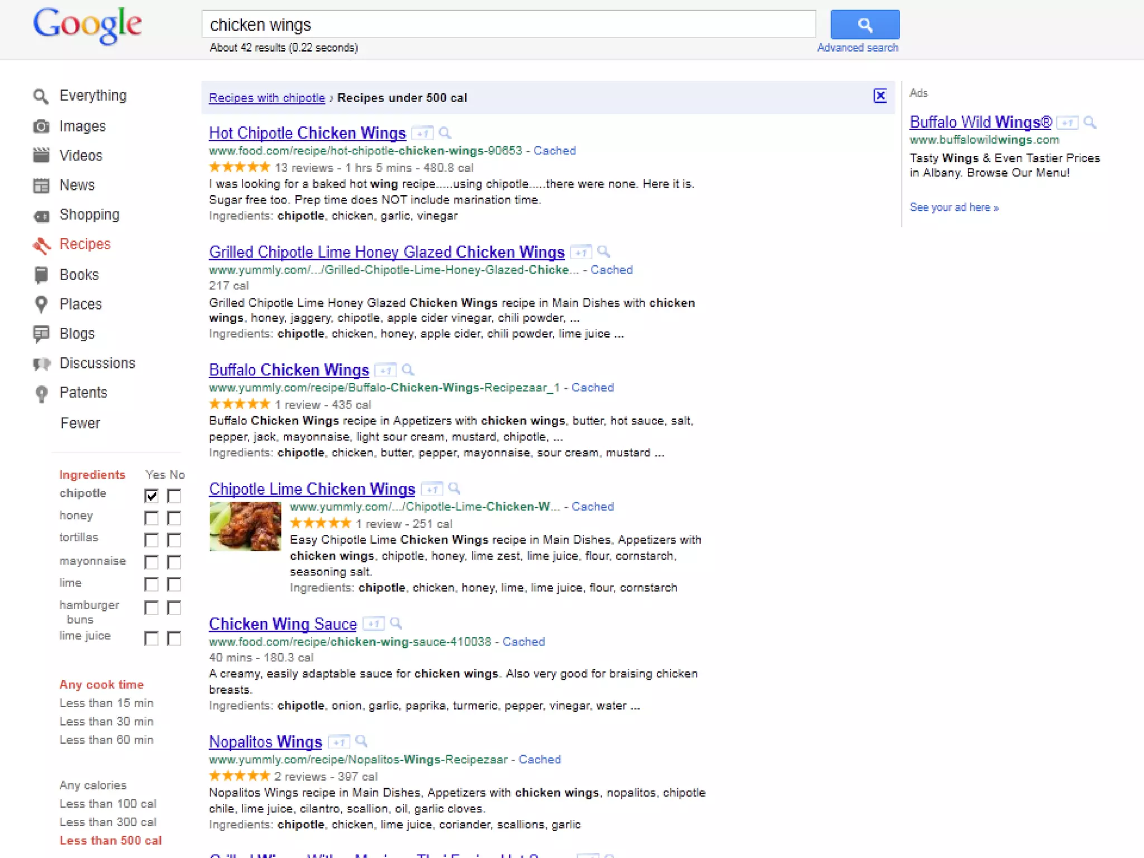Click +1 button beside Buffalo Chicken Wings
This screenshot has width=1144, height=858.
click(x=385, y=370)
